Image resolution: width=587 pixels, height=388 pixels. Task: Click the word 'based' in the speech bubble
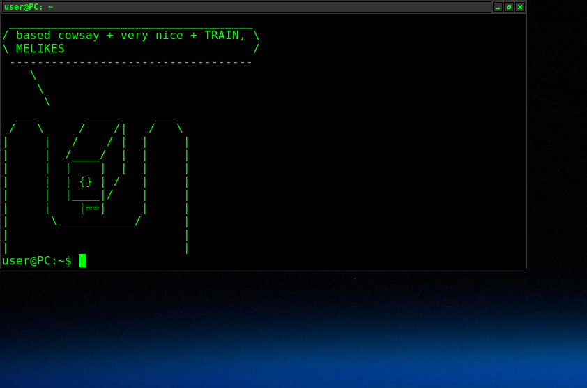33,36
